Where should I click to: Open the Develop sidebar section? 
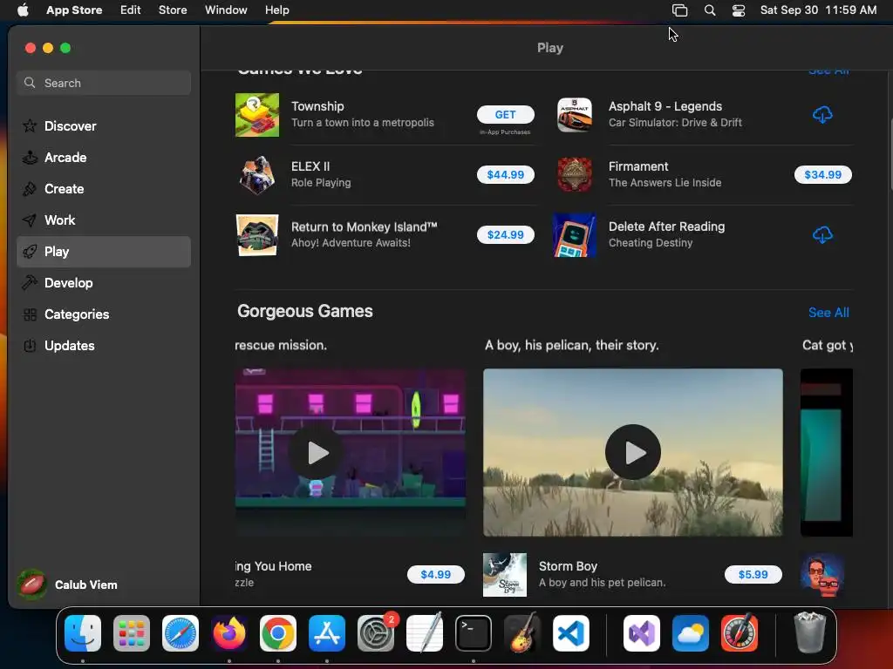click(x=104, y=283)
